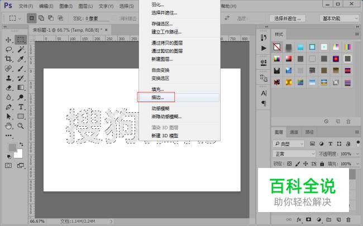Open the blend mode dropdown

point(294,154)
